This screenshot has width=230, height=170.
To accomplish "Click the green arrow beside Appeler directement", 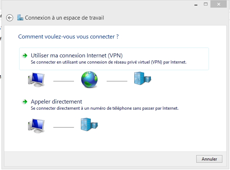I will [x=25, y=102].
